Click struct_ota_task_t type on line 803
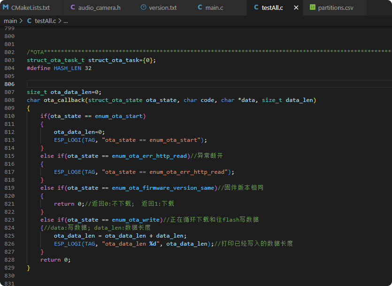 [55, 60]
